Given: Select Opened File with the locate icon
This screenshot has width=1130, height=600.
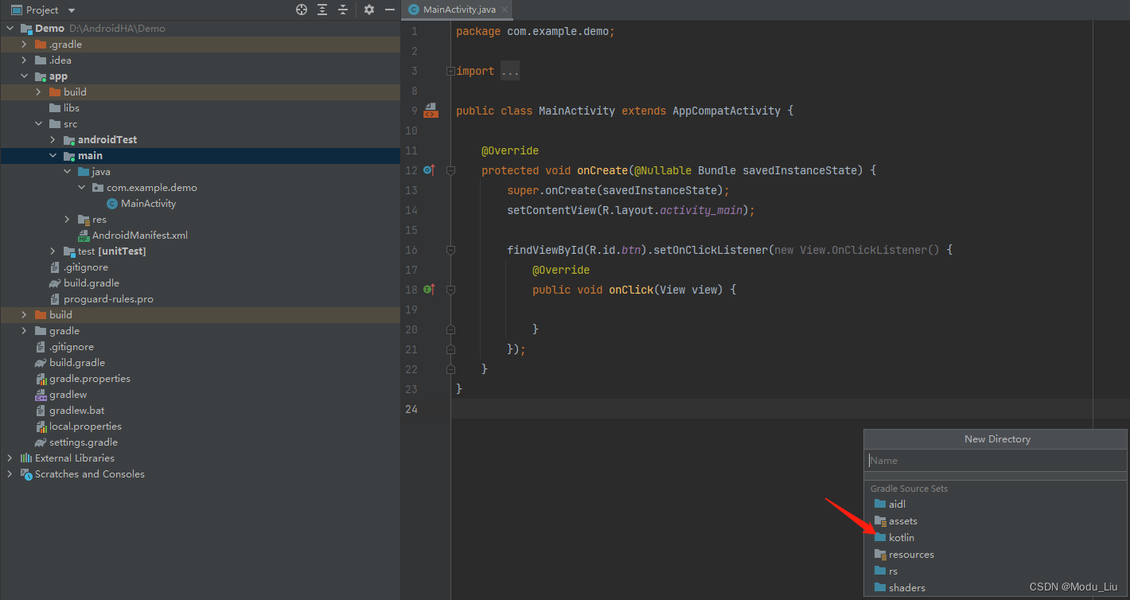Looking at the screenshot, I should 301,10.
